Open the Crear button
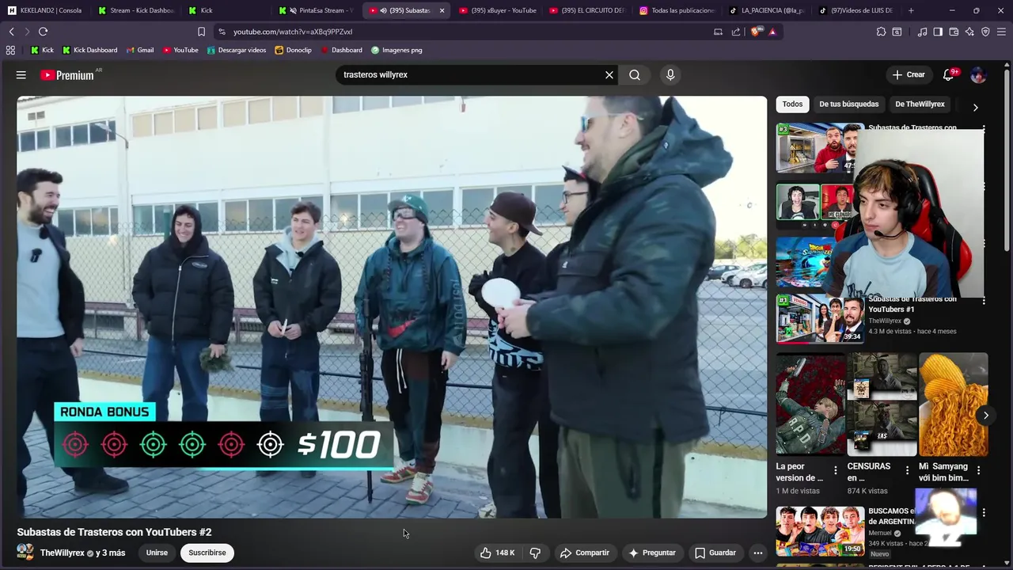 909,75
